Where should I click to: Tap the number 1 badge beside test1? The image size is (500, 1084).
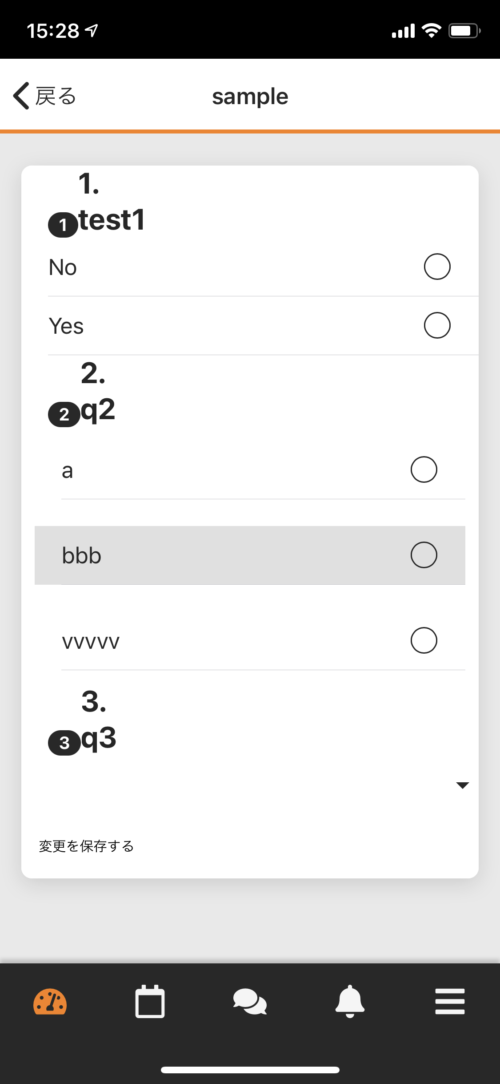63,225
